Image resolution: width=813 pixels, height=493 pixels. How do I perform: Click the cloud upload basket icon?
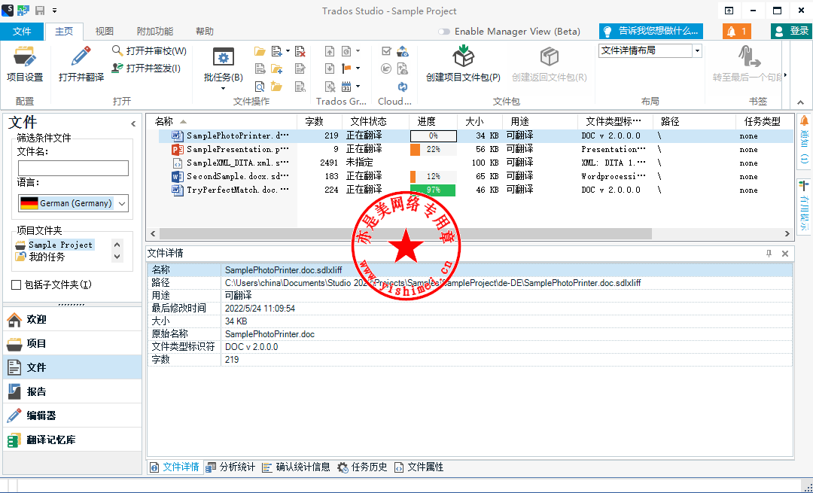(x=402, y=51)
